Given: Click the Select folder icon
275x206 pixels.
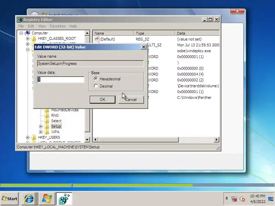Looking at the screenshot, I should point(47,121).
